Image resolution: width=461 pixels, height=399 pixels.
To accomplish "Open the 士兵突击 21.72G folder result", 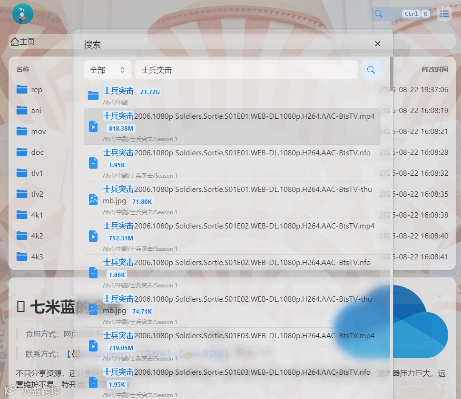I will tap(232, 96).
